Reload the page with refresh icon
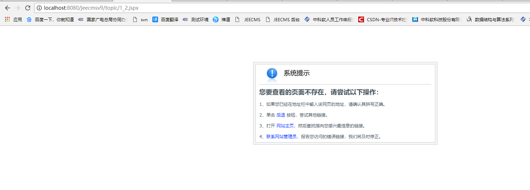Image resolution: width=530 pixels, height=190 pixels. coord(28,8)
